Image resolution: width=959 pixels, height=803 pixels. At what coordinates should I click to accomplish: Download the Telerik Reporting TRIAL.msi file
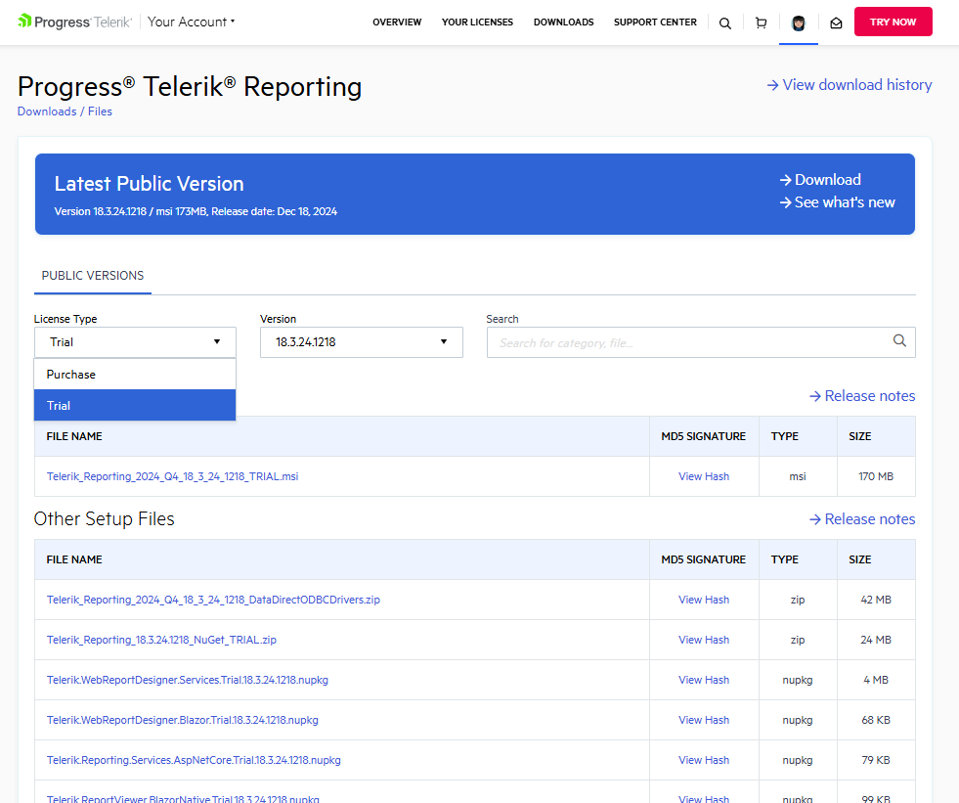tap(172, 476)
